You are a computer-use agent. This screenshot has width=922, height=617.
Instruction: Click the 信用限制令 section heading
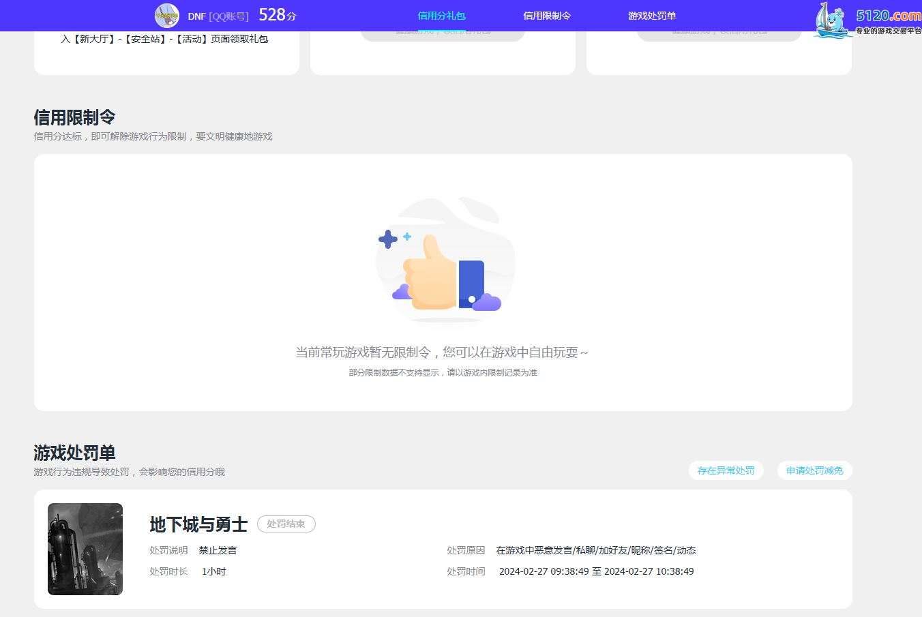pyautogui.click(x=74, y=117)
